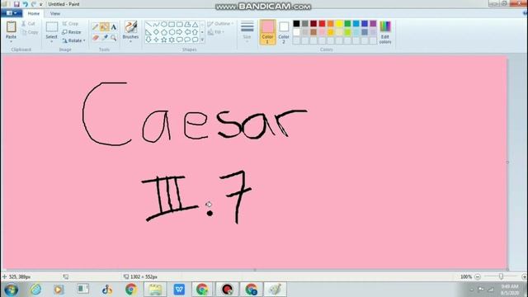Click the drawn Caesar text on canvas
This screenshot has width=528, height=297.
[195, 114]
